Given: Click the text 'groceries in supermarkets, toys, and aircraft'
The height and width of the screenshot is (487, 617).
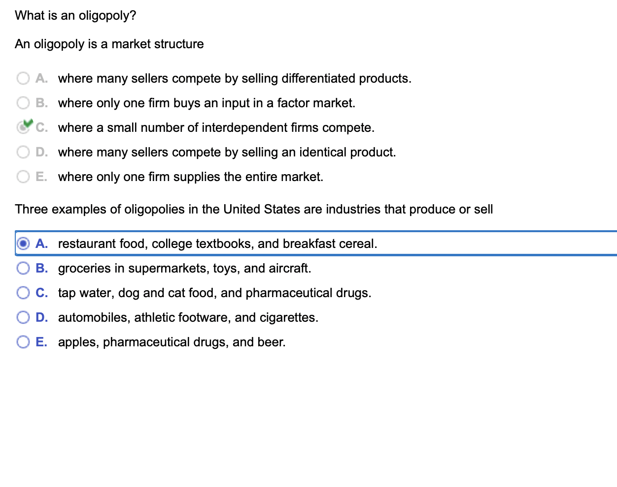Looking at the screenshot, I should [x=184, y=268].
